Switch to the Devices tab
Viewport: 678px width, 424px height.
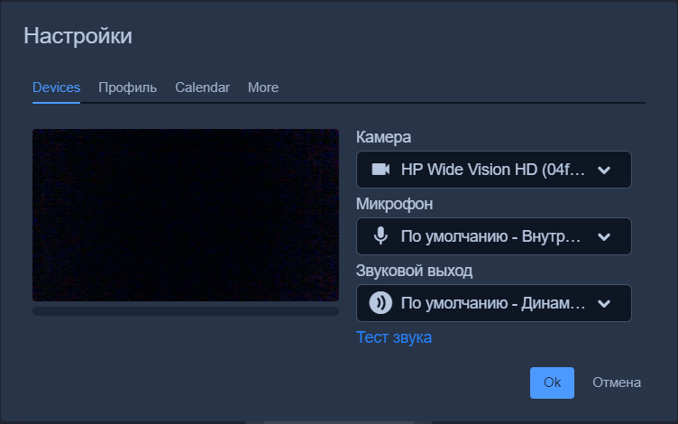[56, 88]
